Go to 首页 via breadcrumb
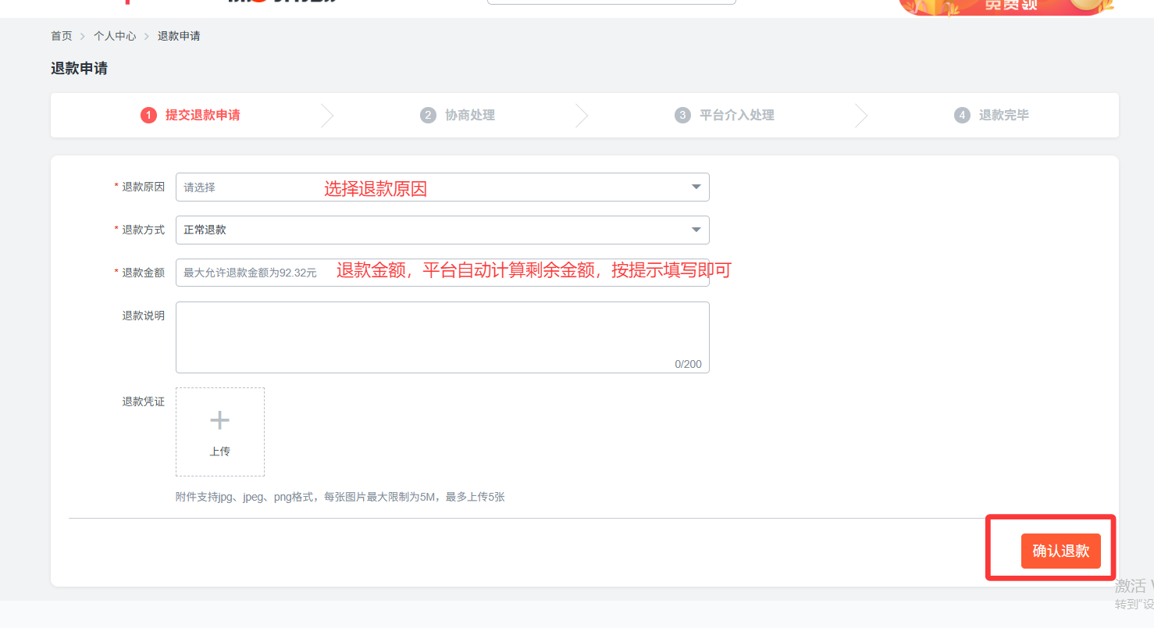Image resolution: width=1154 pixels, height=628 pixels. [x=62, y=36]
